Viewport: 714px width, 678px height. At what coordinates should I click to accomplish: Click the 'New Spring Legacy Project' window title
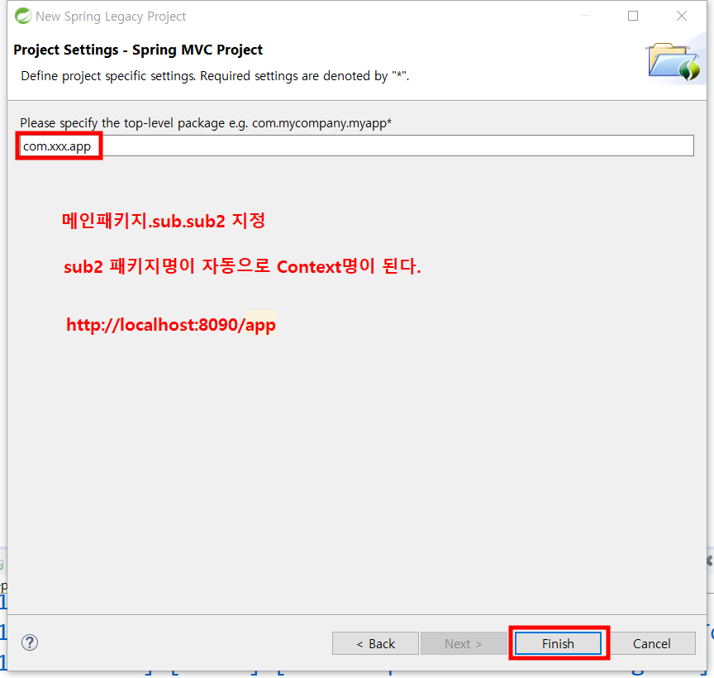[x=111, y=17]
